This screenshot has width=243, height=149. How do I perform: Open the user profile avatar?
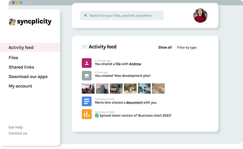pyautogui.click(x=200, y=15)
